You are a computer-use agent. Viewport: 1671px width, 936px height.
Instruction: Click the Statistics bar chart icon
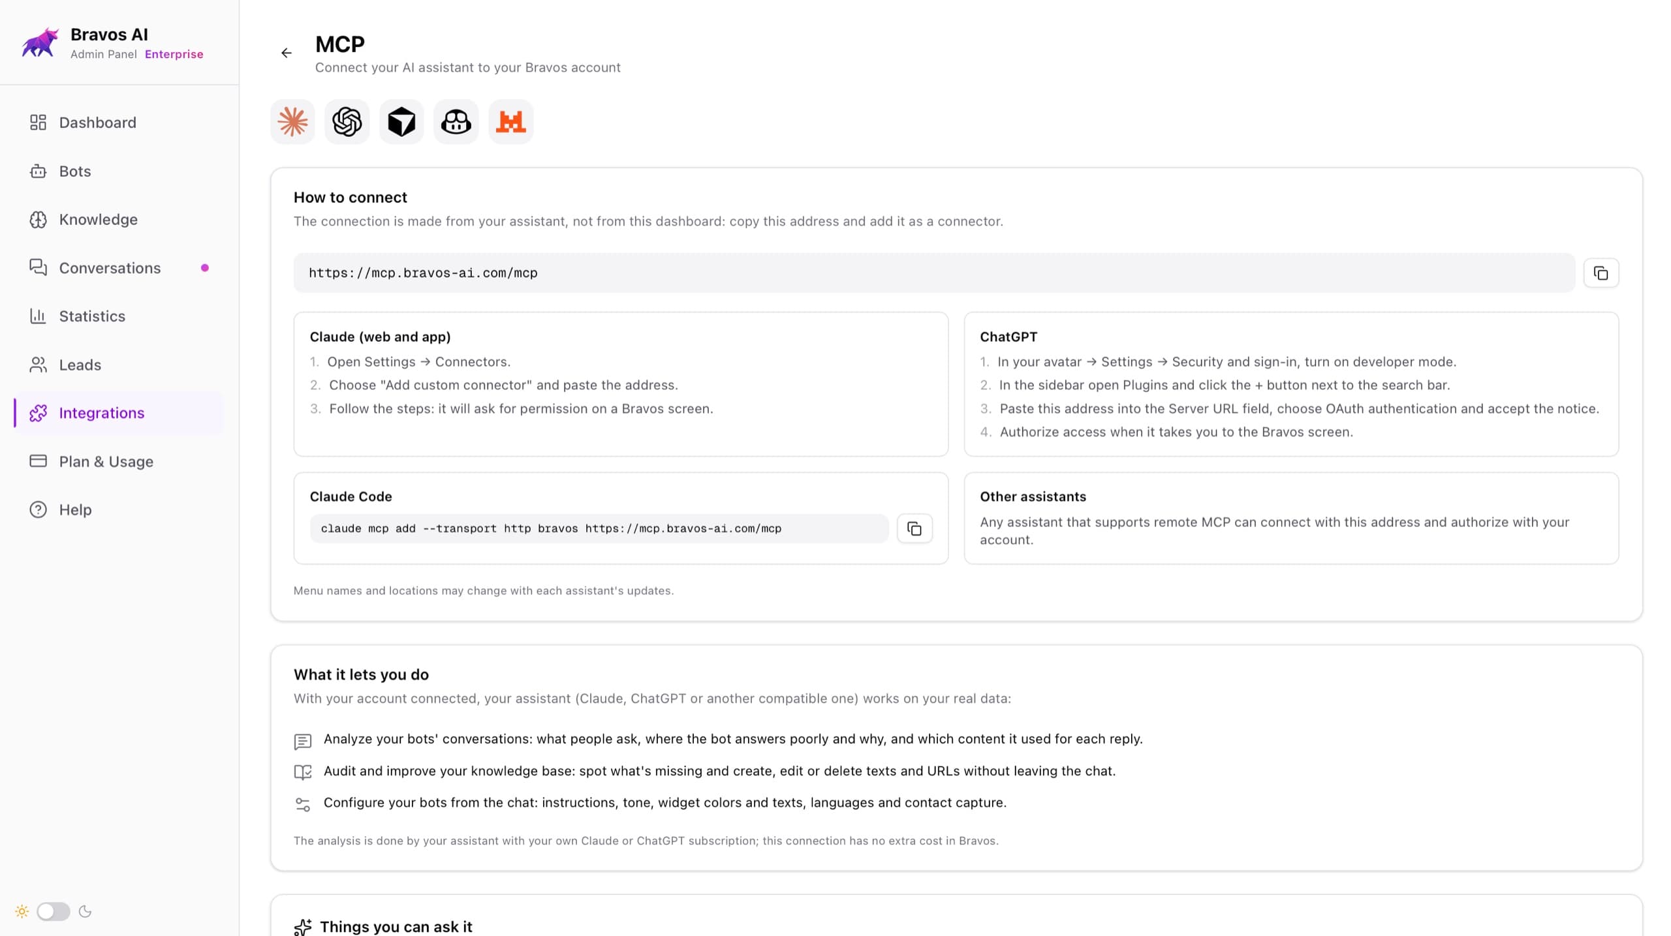tap(38, 316)
